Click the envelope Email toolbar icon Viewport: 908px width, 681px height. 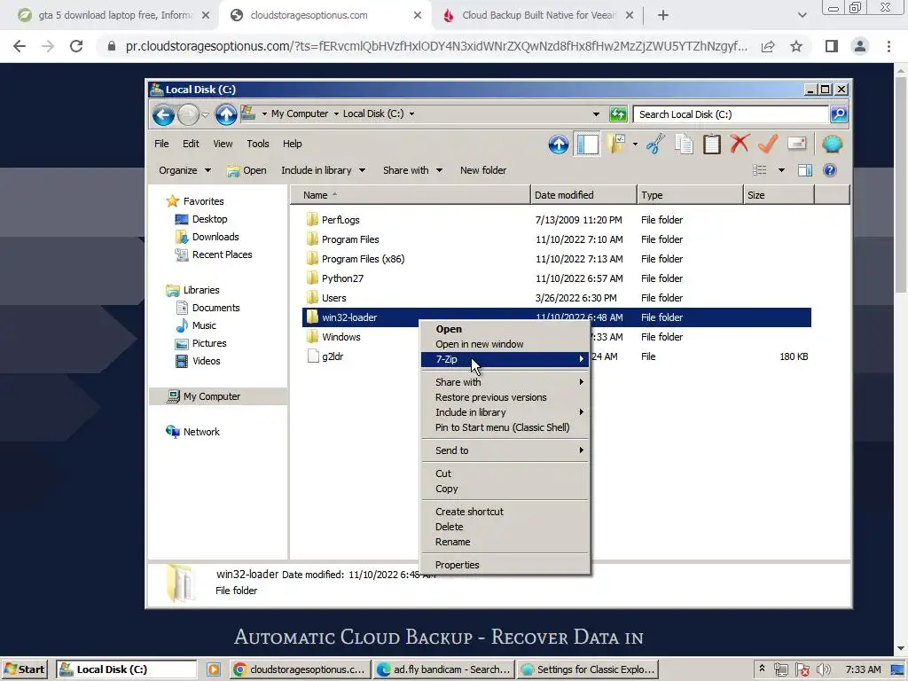coord(797,144)
